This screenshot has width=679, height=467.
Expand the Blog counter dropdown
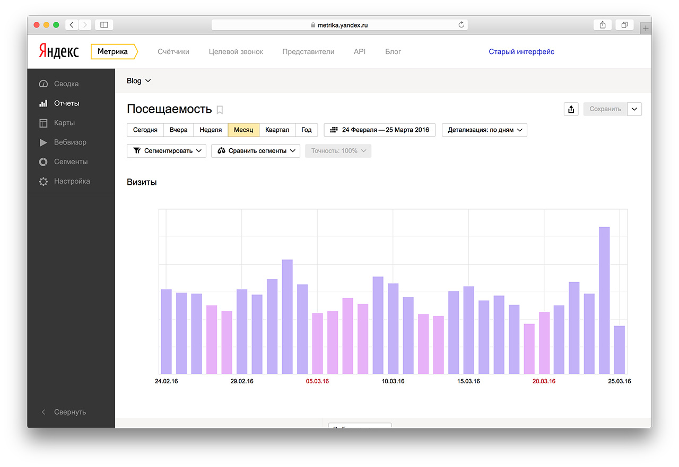[x=139, y=80]
